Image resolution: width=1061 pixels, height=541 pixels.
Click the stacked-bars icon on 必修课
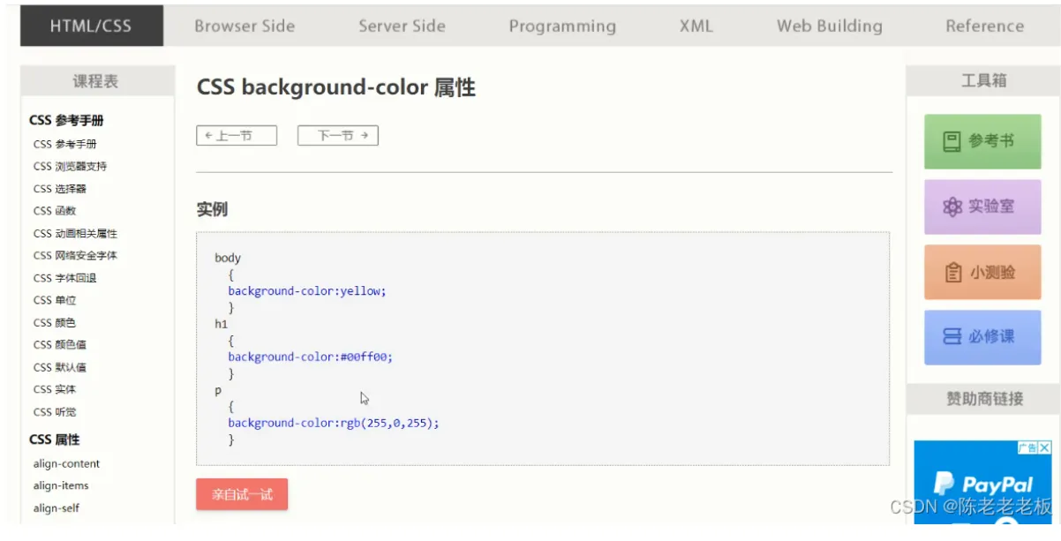[x=952, y=336]
